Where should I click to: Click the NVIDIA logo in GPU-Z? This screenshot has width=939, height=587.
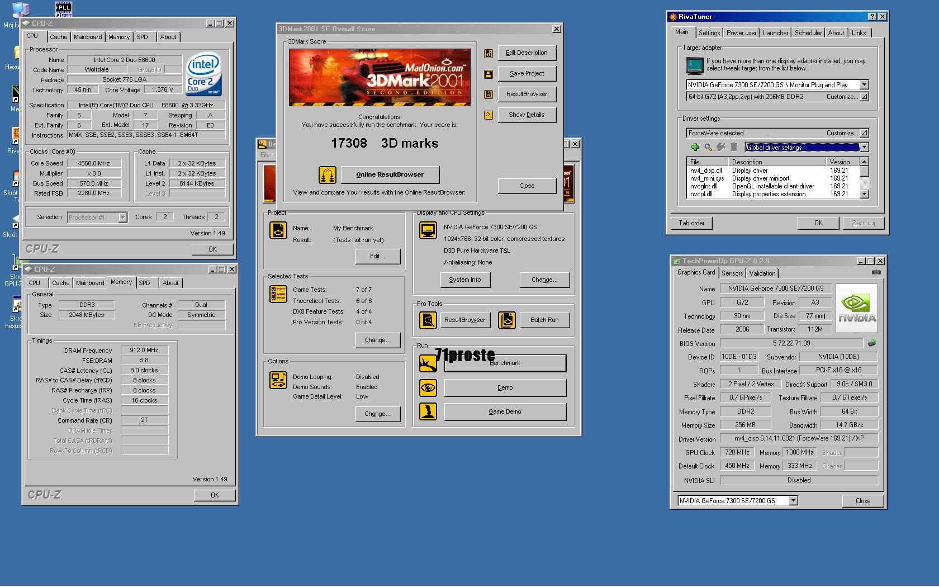[x=857, y=309]
